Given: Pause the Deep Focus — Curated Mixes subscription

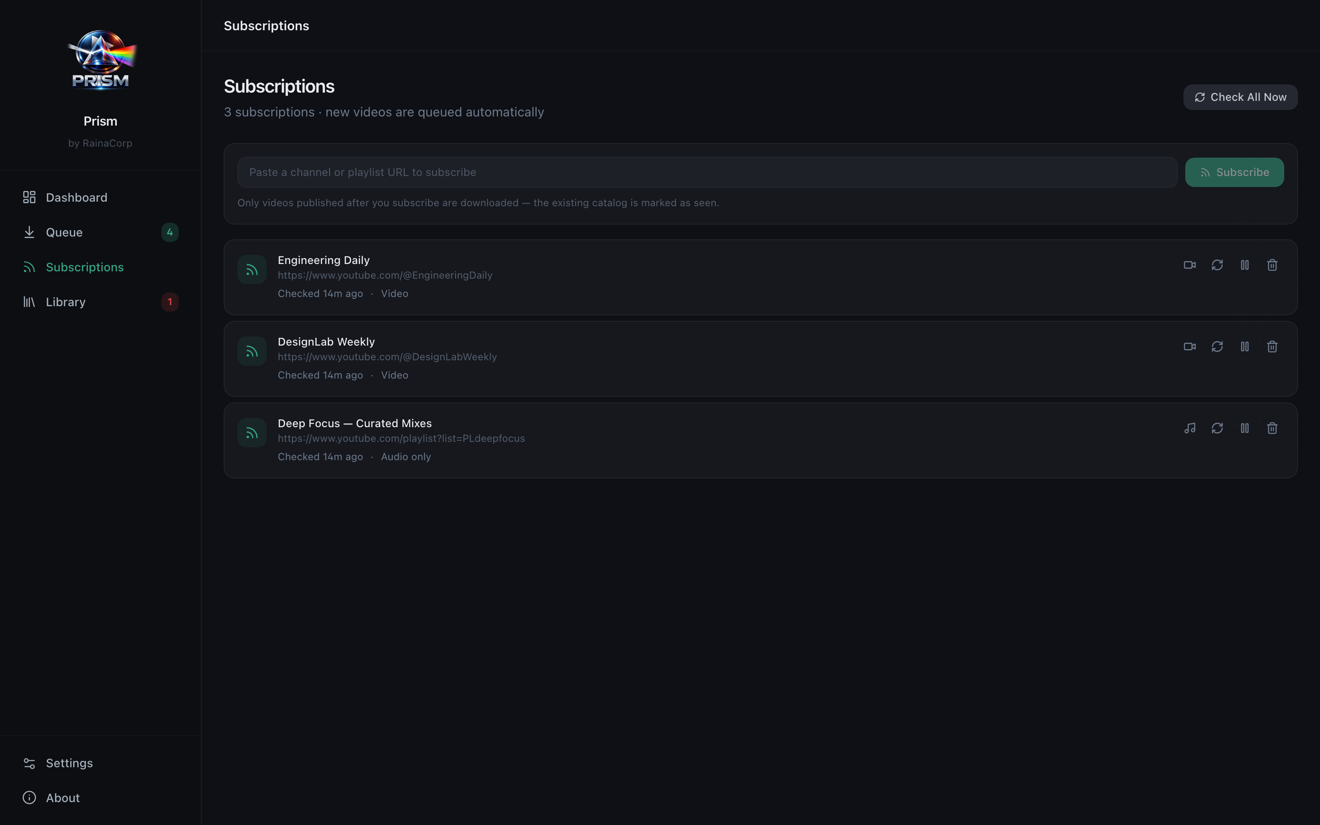Looking at the screenshot, I should click(x=1245, y=429).
